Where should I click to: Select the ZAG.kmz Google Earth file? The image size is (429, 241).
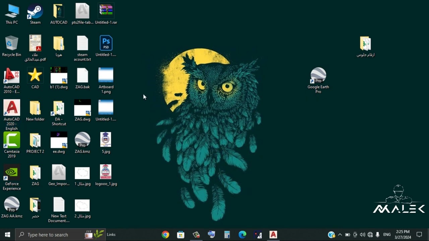point(82,143)
